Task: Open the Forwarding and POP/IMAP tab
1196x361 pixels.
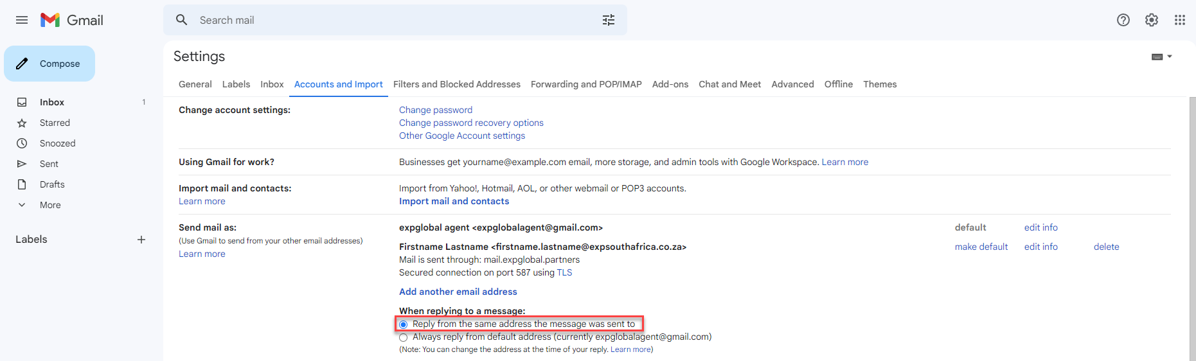Action: [585, 84]
